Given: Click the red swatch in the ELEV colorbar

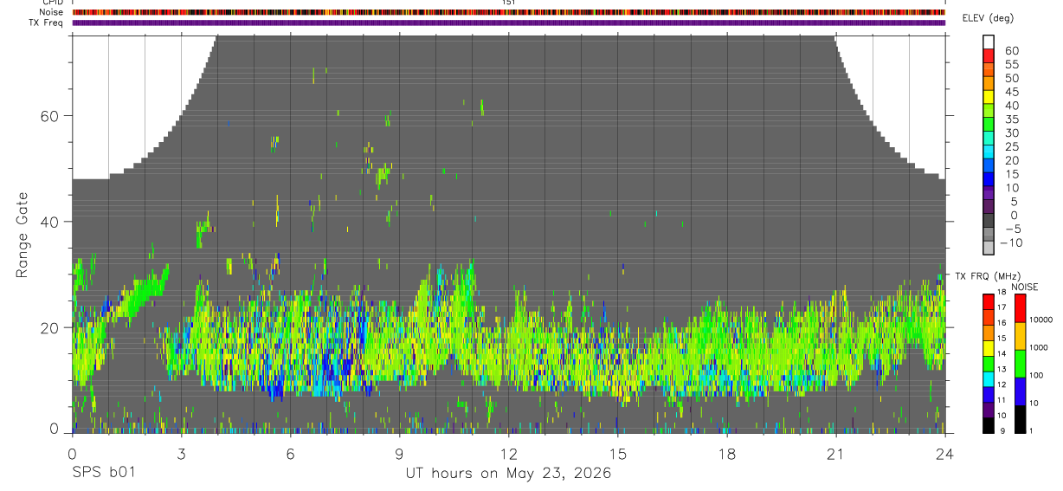Looking at the screenshot, I should click(x=989, y=55).
